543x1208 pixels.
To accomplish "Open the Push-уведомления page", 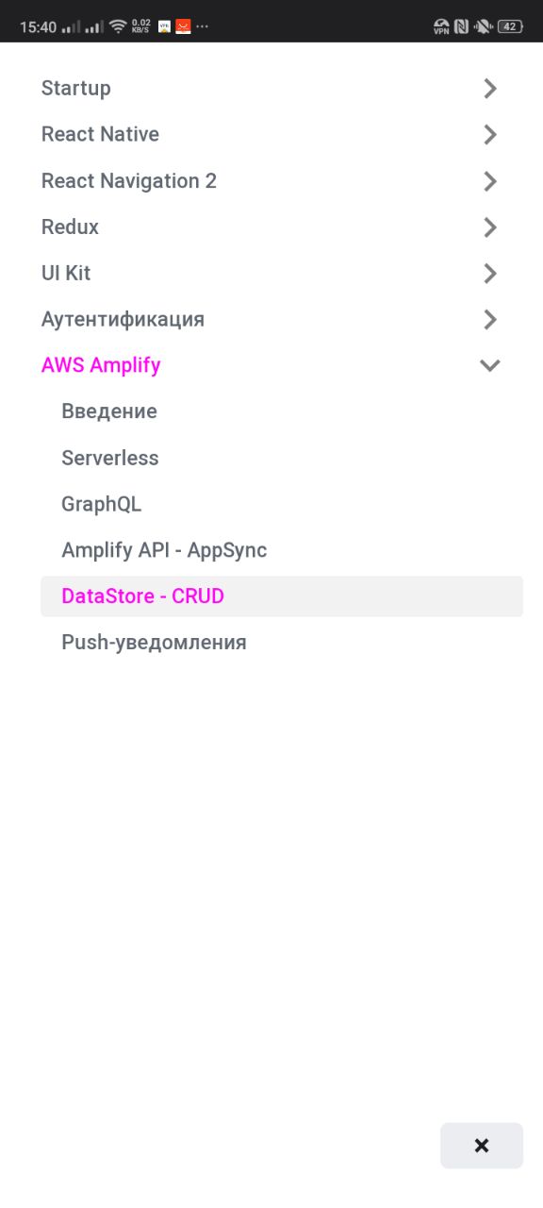I will [154, 643].
